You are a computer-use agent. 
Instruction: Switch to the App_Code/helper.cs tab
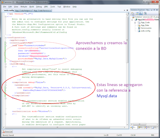pos(23,10)
